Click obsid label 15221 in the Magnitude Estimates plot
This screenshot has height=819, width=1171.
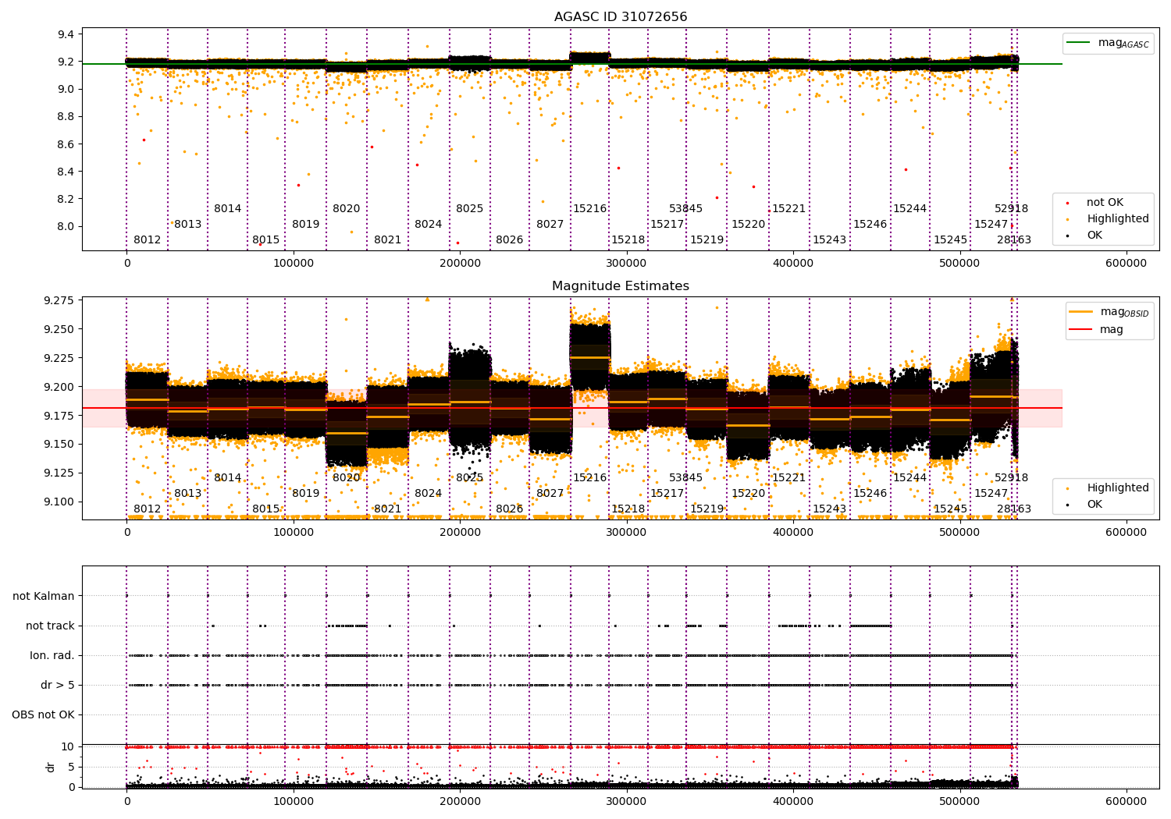[x=789, y=478]
